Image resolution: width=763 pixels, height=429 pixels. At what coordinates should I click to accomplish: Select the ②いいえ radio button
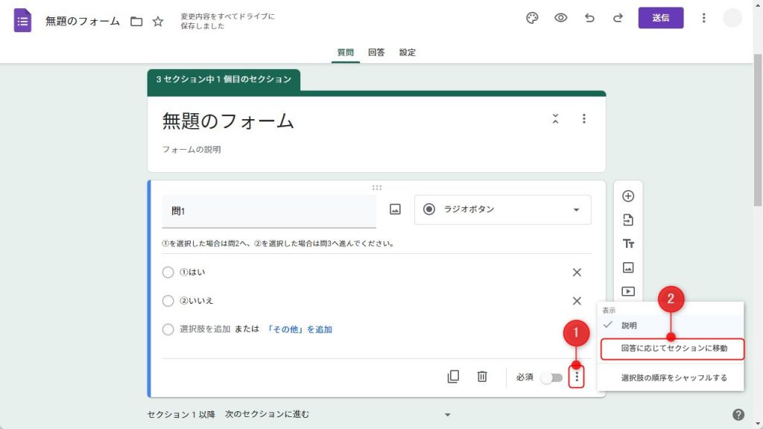point(168,301)
